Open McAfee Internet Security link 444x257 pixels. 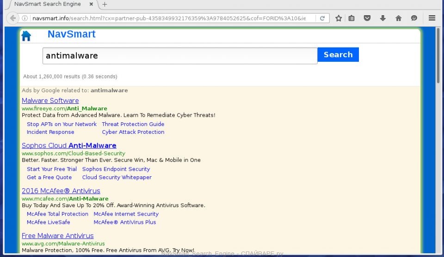tap(126, 214)
